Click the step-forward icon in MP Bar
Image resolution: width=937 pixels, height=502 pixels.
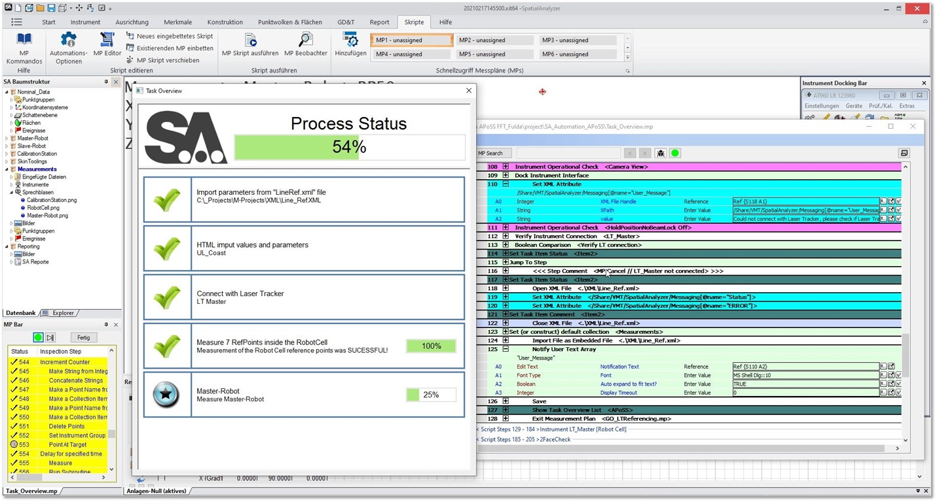(x=50, y=337)
